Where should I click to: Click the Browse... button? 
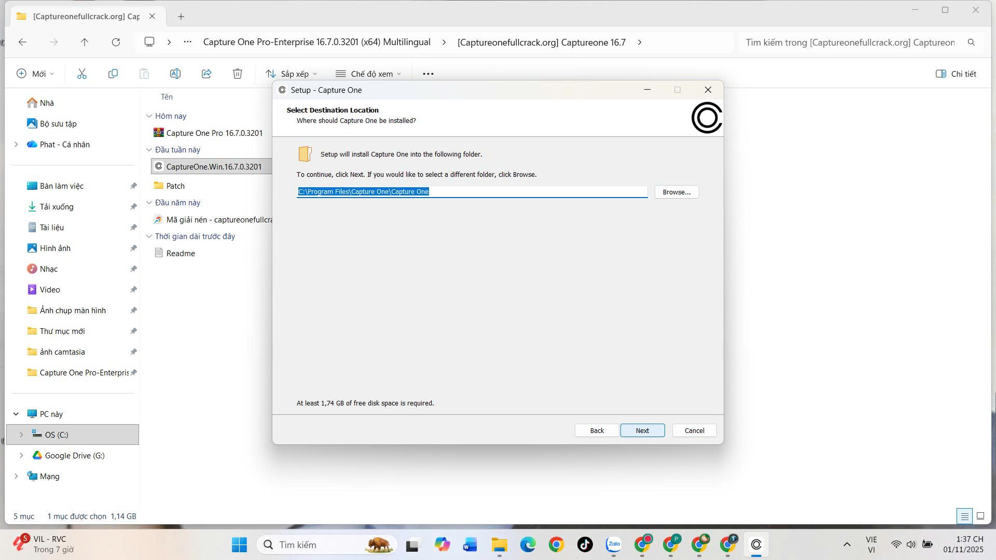click(x=676, y=192)
